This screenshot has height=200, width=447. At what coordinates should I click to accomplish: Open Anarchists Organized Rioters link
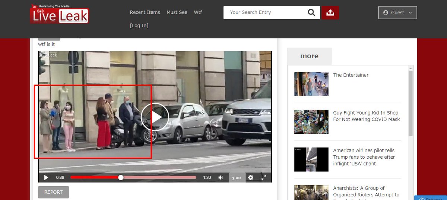[x=366, y=193]
